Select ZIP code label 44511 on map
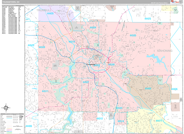The width and height of the screenshot is (184, 134). coord(45,91)
